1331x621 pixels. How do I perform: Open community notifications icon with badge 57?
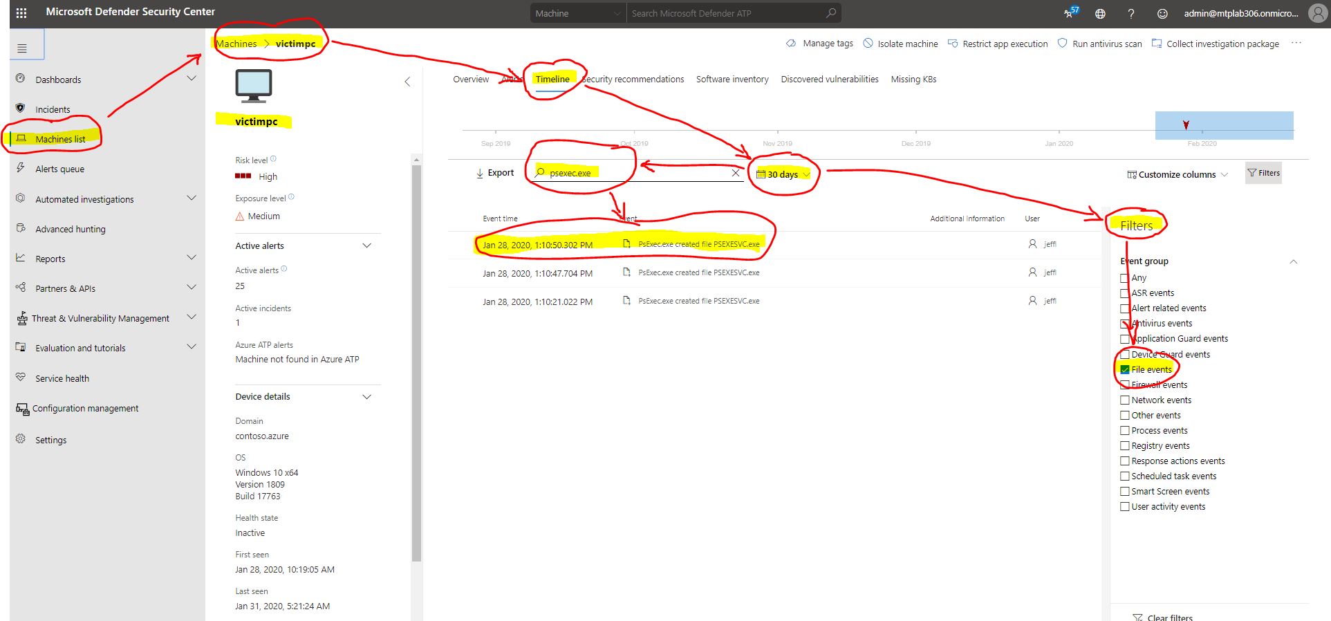point(1071,12)
